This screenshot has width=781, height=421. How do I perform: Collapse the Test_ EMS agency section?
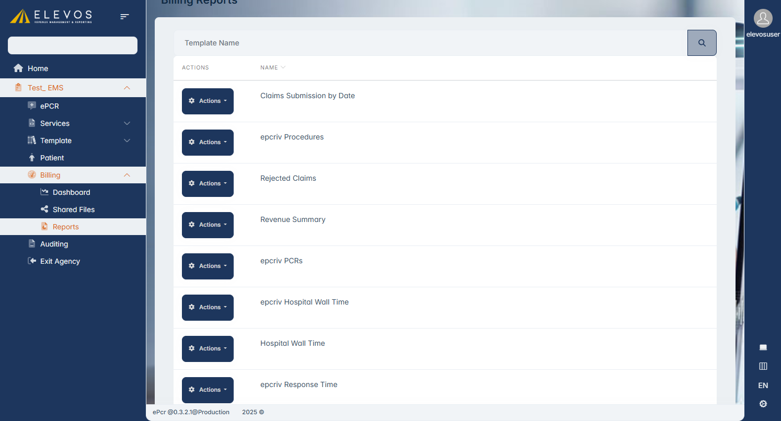(127, 88)
